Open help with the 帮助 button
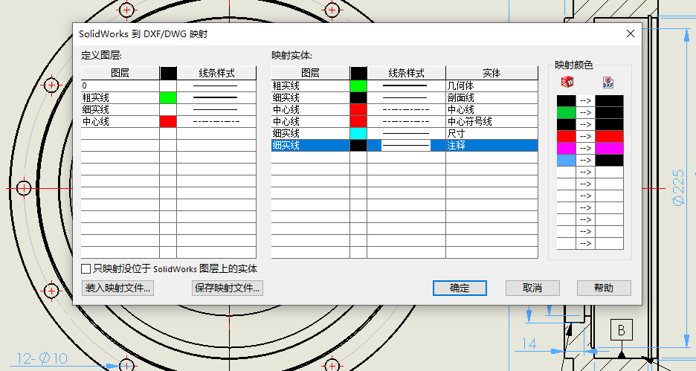Screen dimensions: 696x371 (604, 288)
